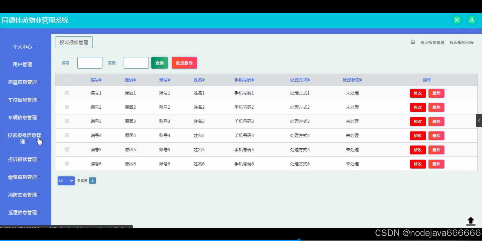Click the 处理方式5 cell
Screen dimensions: 482x241
click(x=300, y=150)
